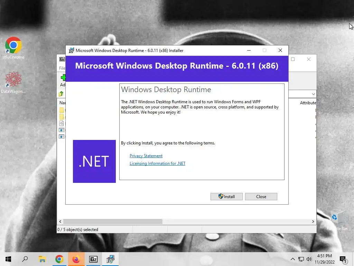Close the 7-Zip window
The height and width of the screenshot is (266, 354).
[309, 59]
